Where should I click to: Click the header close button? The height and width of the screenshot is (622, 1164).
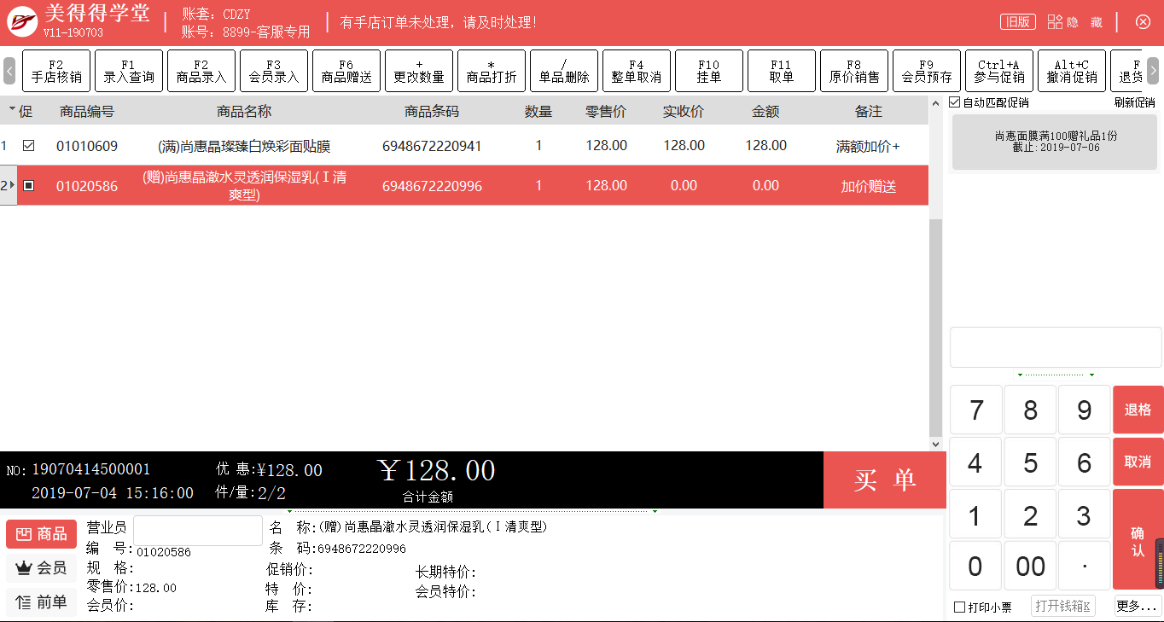[1144, 22]
